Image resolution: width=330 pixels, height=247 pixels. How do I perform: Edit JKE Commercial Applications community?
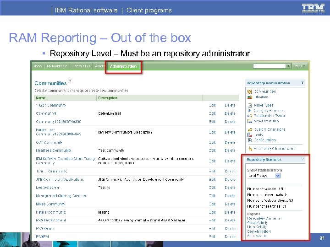212,179
